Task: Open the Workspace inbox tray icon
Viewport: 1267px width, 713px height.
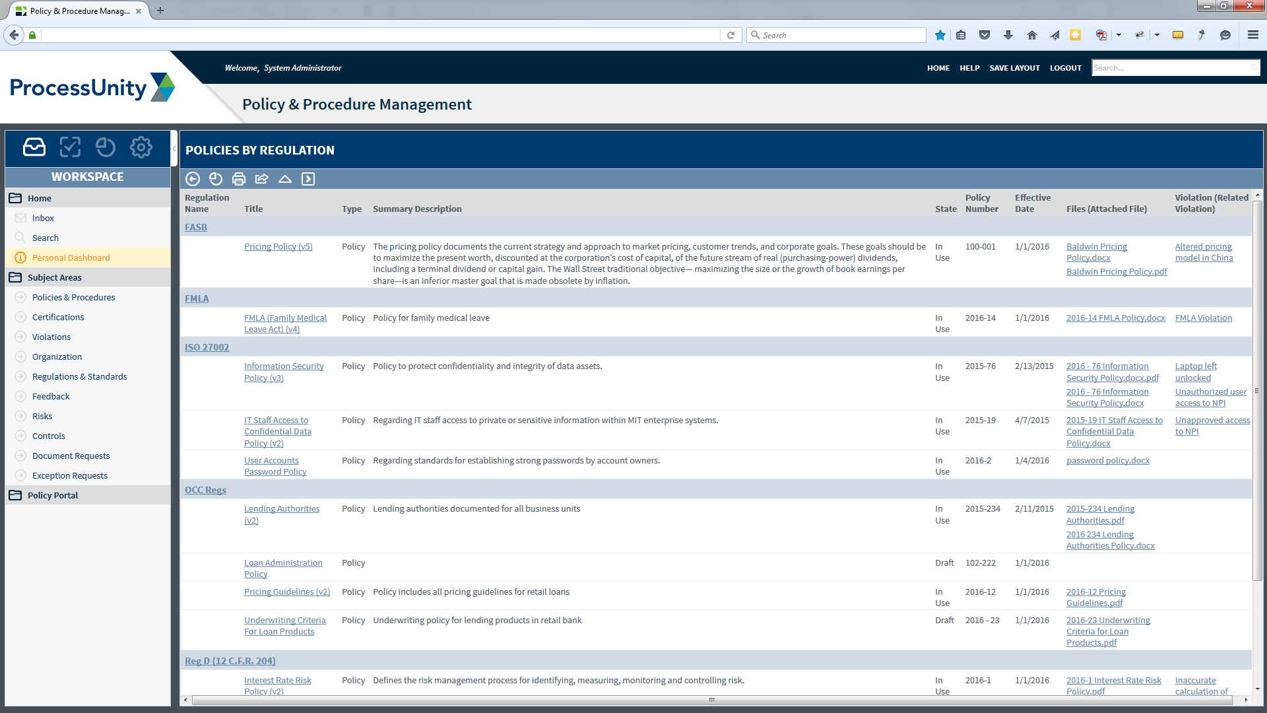Action: click(x=34, y=147)
